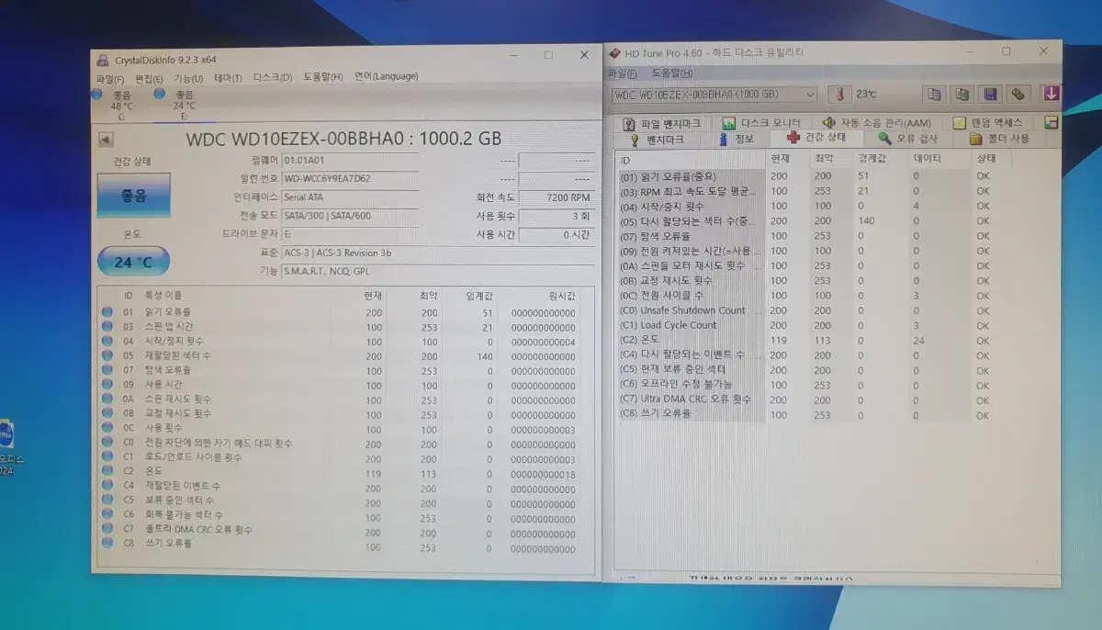The width and height of the screenshot is (1102, 630).
Task: Open the WDC WD10EZEX drive selection dropdown
Action: 714,95
